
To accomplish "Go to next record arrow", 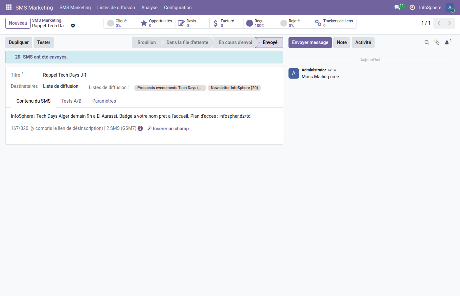I will (x=449, y=23).
